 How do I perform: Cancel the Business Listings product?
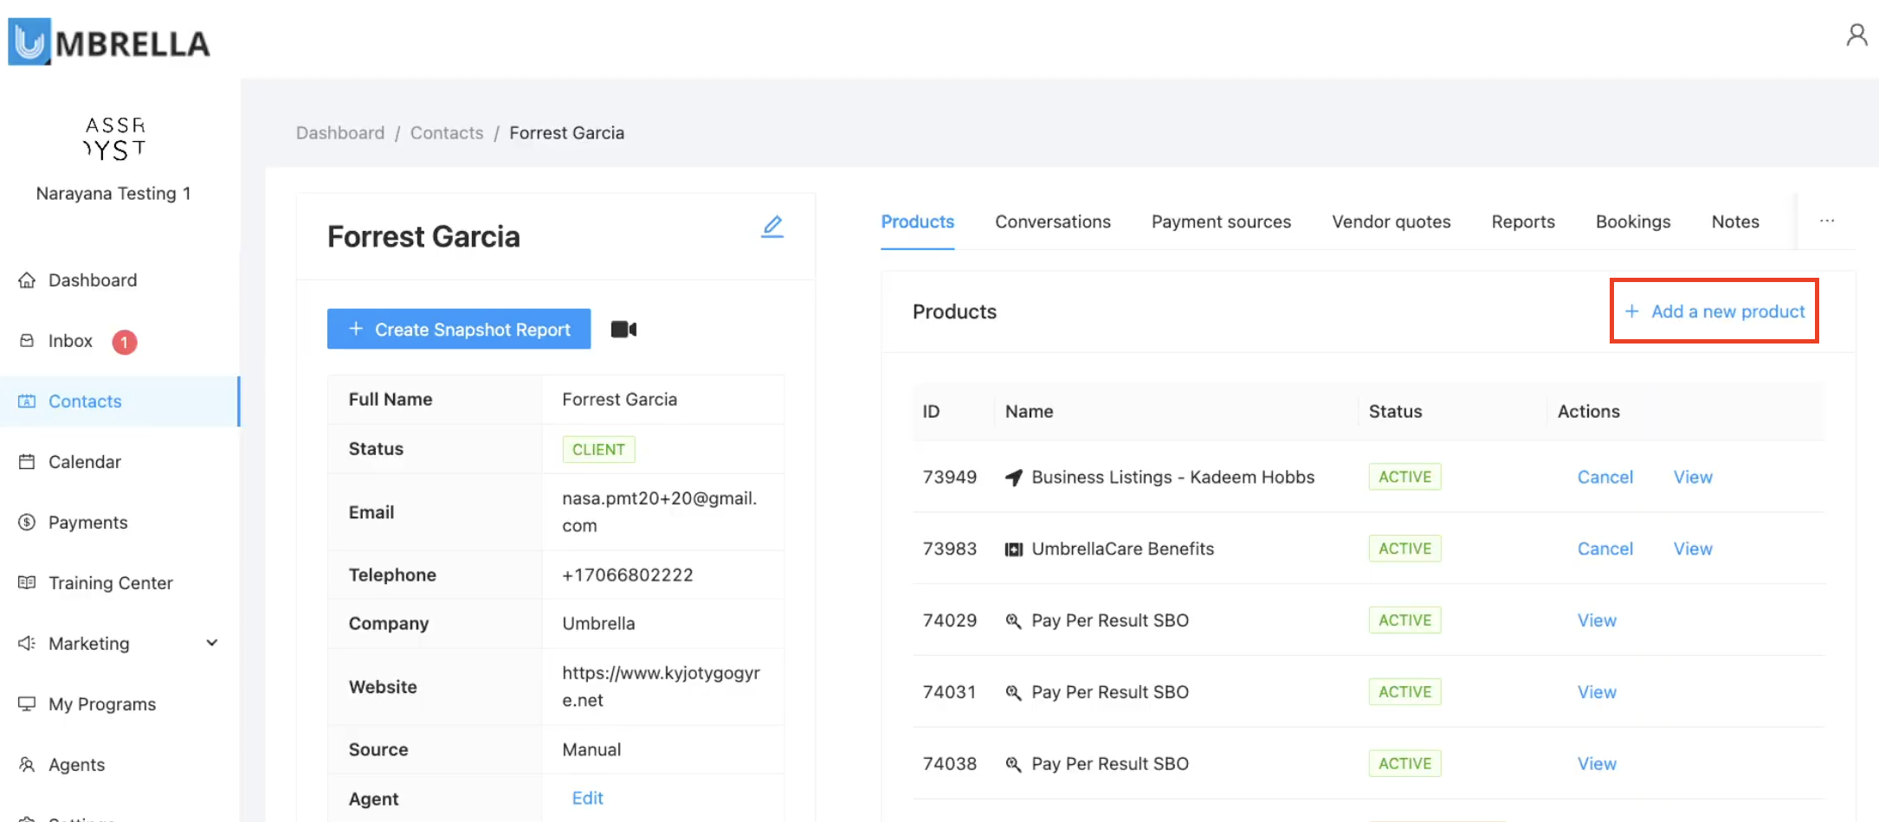pos(1605,478)
